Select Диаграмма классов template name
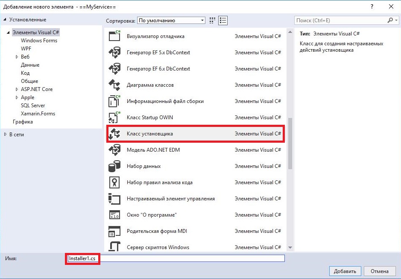The image size is (401, 279). (x=150, y=85)
